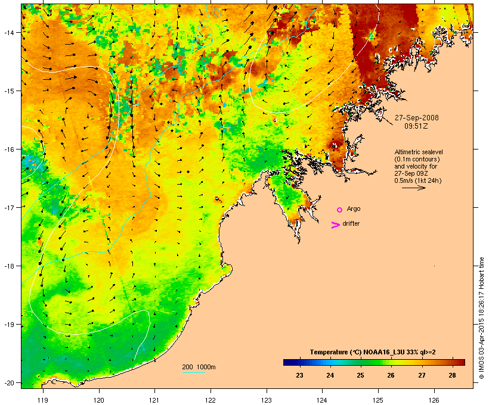Click the 'and velocity for' caption line
489x405 pixels.
point(416,166)
